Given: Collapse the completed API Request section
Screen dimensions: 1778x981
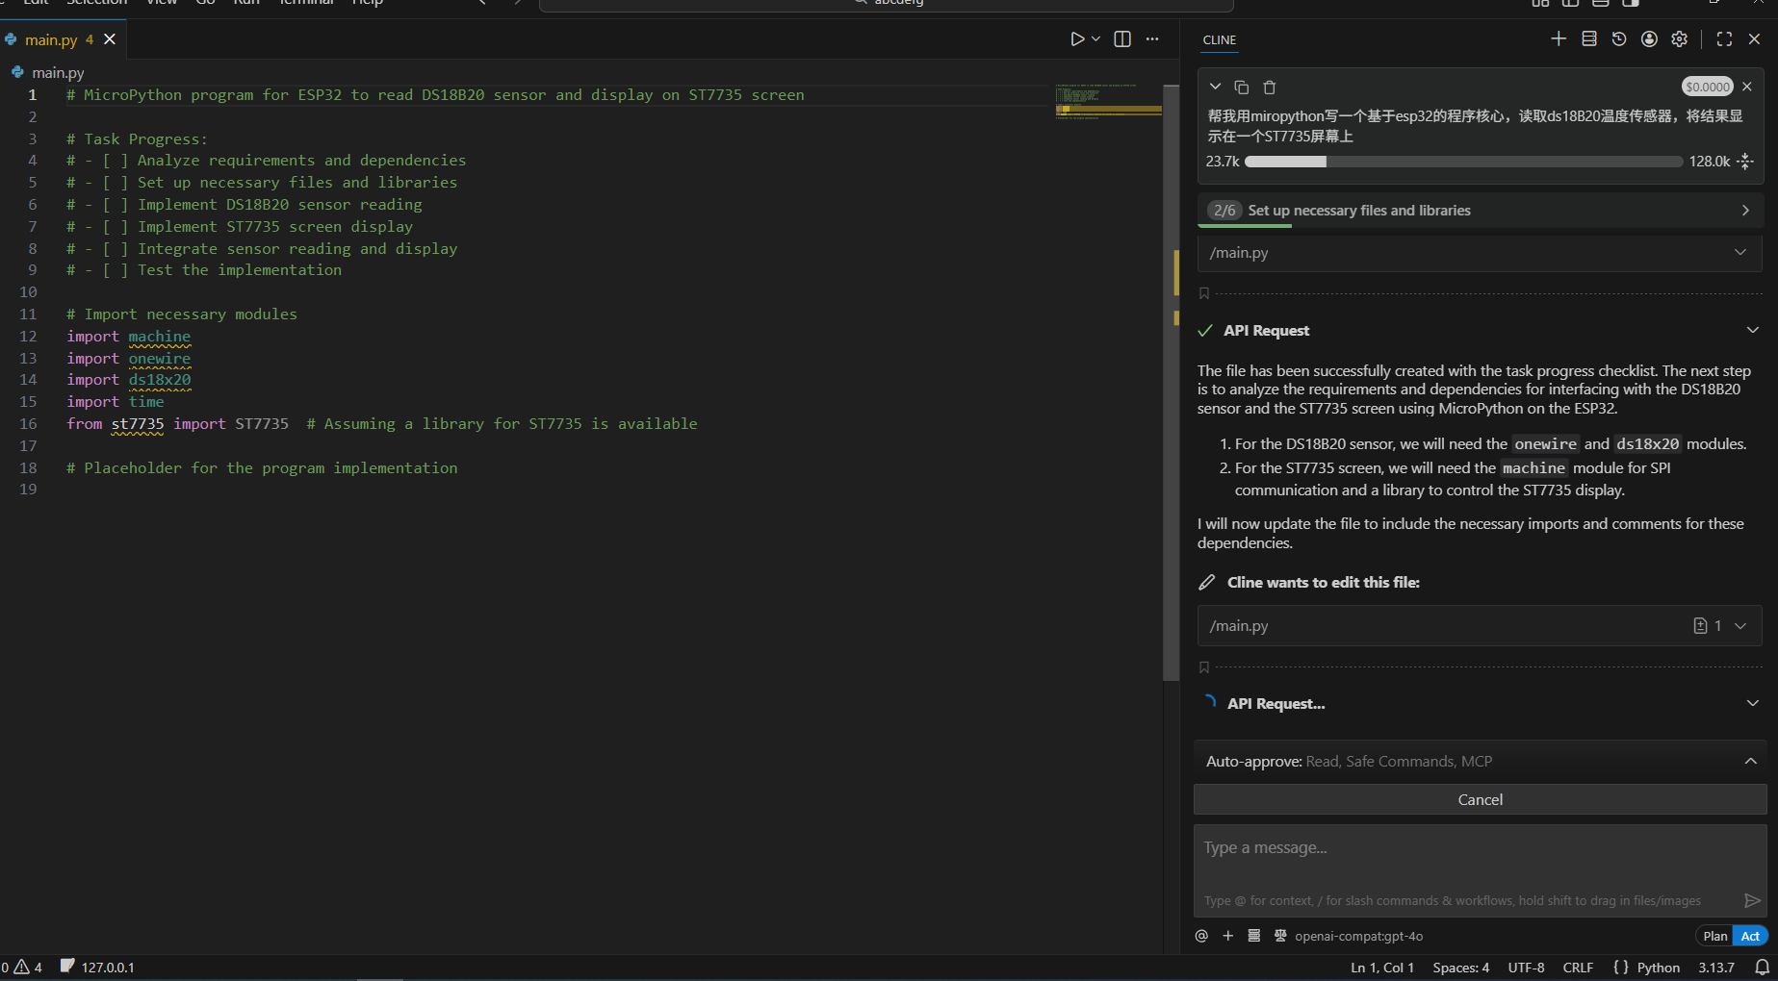Looking at the screenshot, I should pyautogui.click(x=1753, y=330).
